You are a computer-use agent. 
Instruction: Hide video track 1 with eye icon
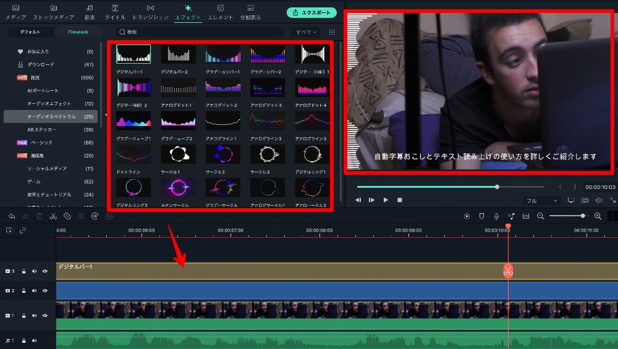pyautogui.click(x=45, y=316)
